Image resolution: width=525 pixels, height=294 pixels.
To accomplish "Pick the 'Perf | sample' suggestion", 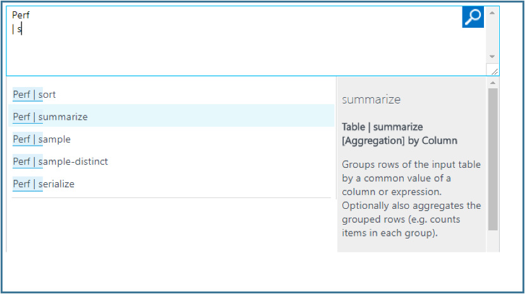I will 171,139.
